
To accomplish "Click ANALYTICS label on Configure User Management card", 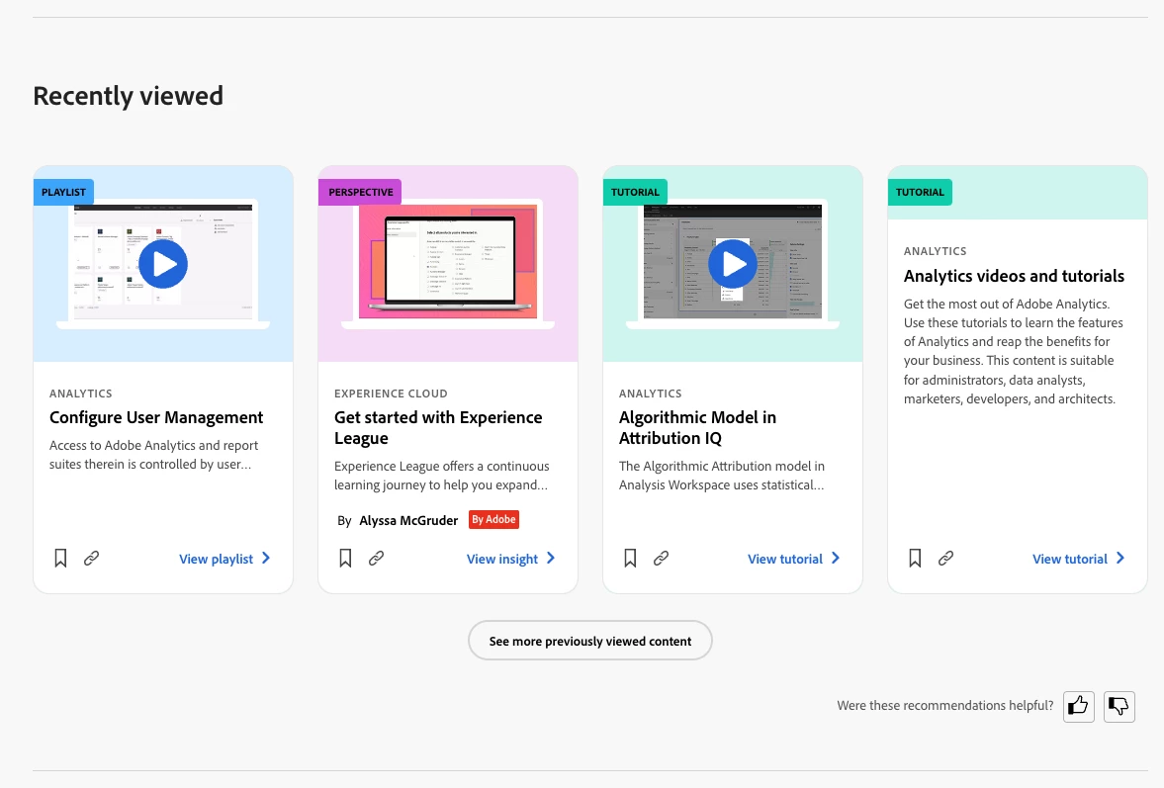I will coord(81,394).
